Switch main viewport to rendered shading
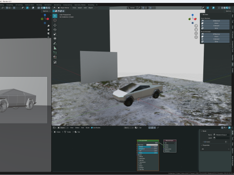Screen dimensions: 234x175 [x=229, y=8]
